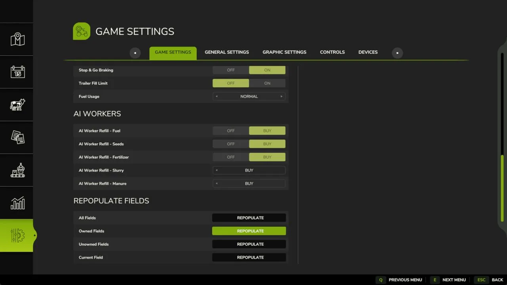Open the map sidebar icon
Viewport: 507px width, 285px height.
coord(17,39)
